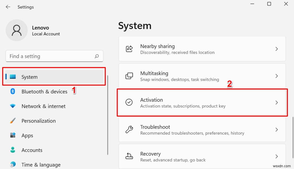The height and width of the screenshot is (169, 294).
Task: Click the Apps icon in the sidebar
Action: click(13, 135)
